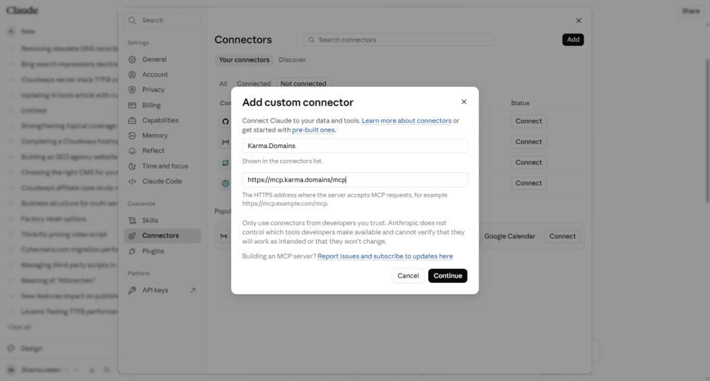Open Plugins section via its icon
The image size is (710, 381).
point(132,251)
